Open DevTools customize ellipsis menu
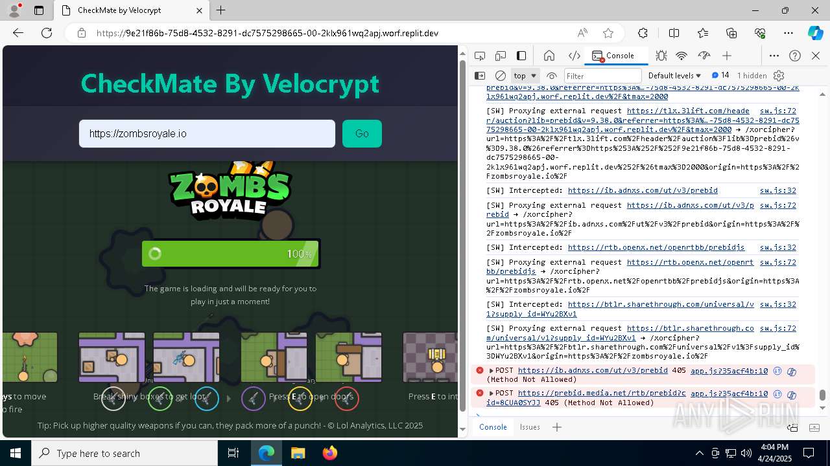 774,56
